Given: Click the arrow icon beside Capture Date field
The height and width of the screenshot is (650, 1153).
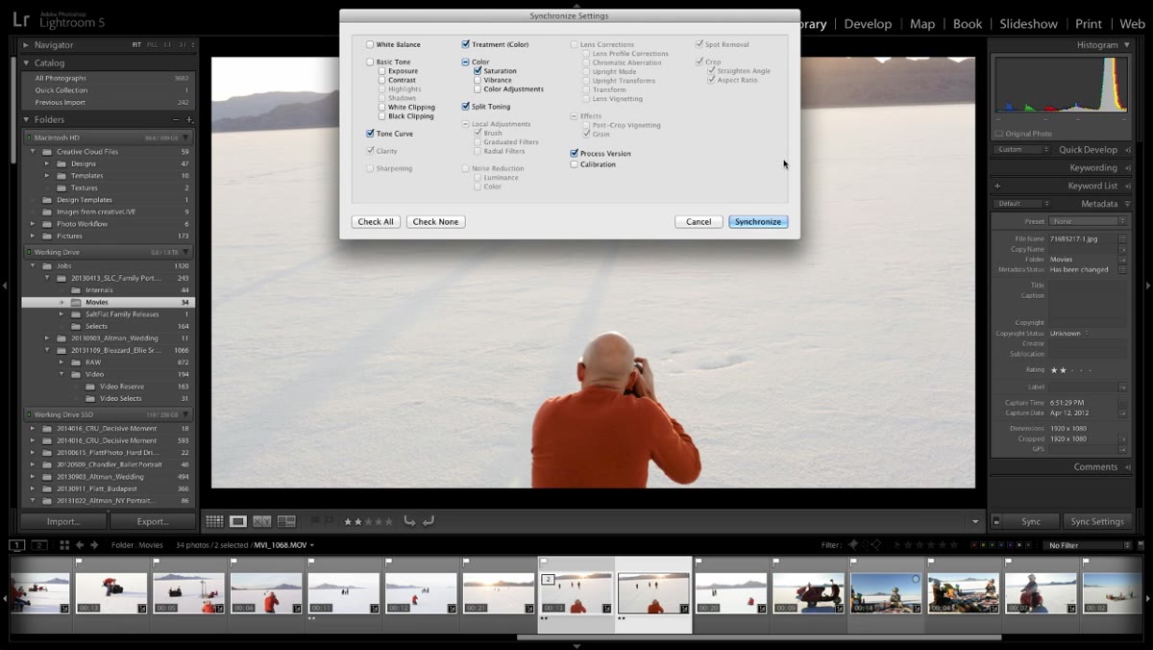Looking at the screenshot, I should point(1122,412).
